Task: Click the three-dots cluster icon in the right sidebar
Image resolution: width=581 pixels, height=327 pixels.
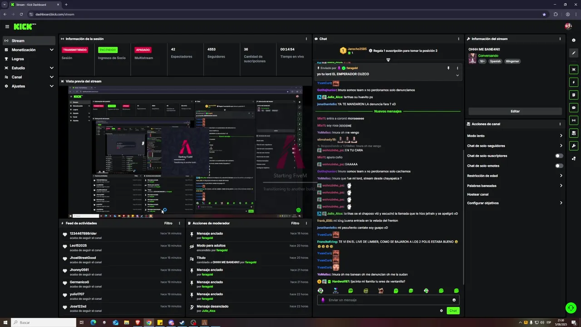Action: 574,159
